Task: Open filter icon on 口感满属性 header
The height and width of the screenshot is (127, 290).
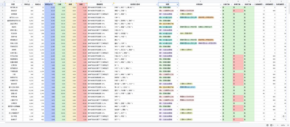Action: [264, 4]
